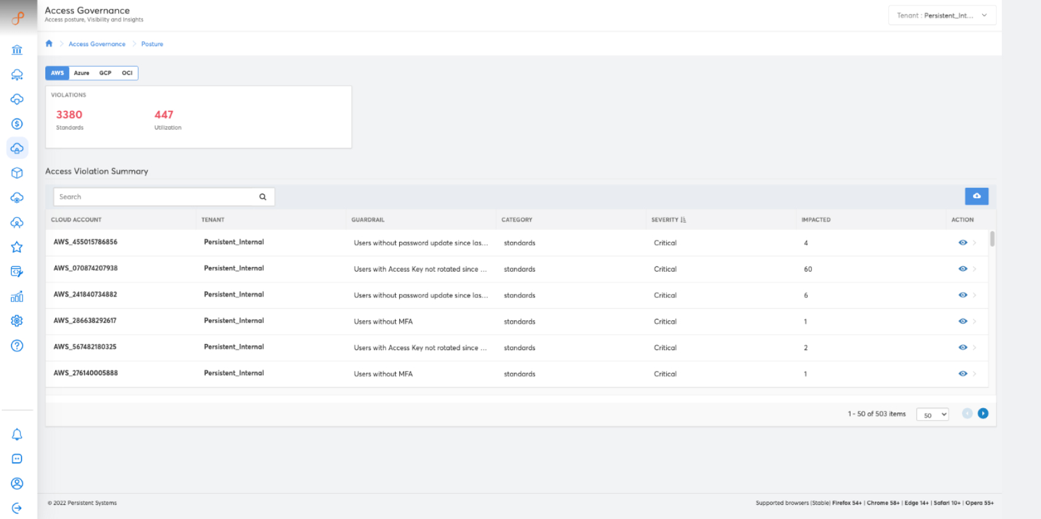
Task: Click the sort icon next to Severity
Action: click(683, 220)
